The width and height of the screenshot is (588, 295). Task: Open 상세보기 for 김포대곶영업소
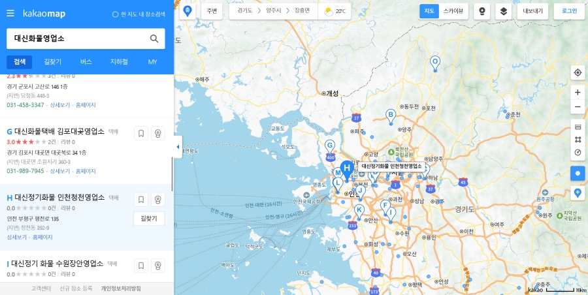tap(60, 171)
